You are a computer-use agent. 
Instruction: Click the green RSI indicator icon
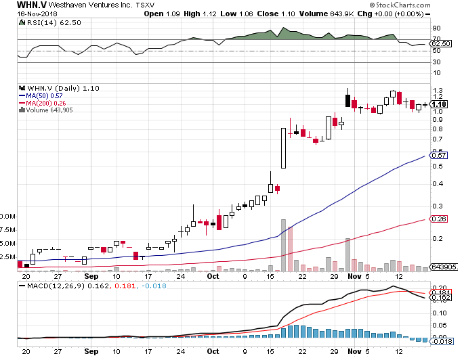(x=22, y=22)
